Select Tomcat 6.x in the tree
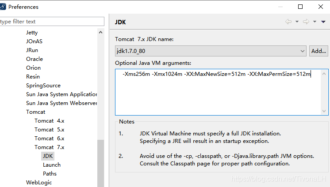This screenshot has height=187, width=330. (x=49, y=138)
